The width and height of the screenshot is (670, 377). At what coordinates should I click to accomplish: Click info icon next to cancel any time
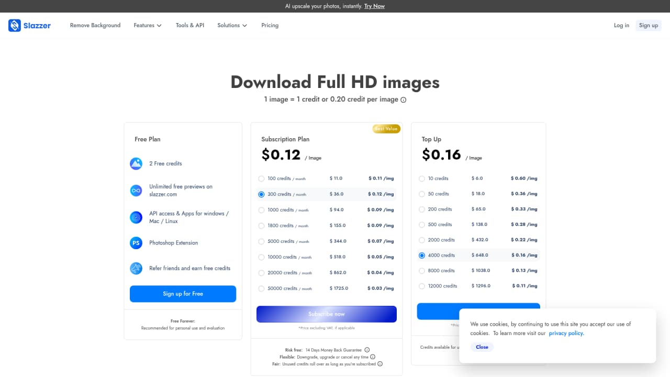coord(373,357)
